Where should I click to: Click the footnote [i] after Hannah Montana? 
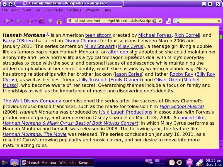(x=47, y=34)
